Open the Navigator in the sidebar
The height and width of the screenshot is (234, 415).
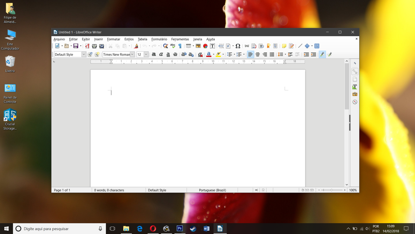[x=355, y=102]
